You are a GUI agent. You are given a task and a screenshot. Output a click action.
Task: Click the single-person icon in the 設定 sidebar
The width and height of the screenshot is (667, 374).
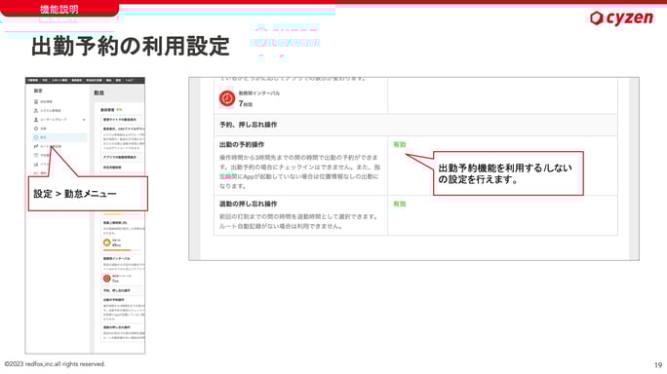(36, 110)
